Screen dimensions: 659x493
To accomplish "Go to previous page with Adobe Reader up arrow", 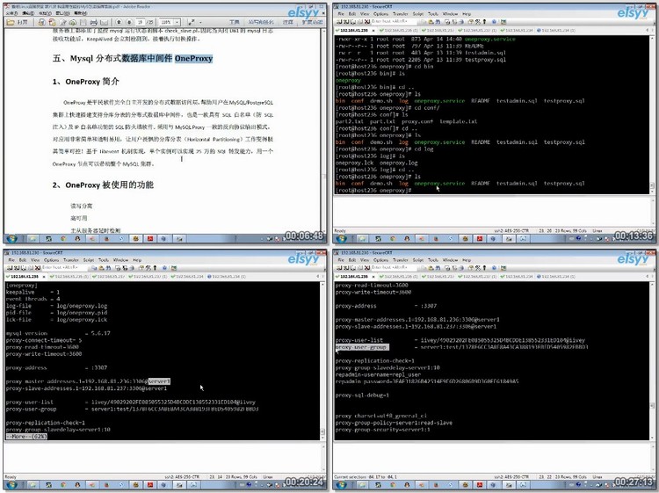I will [x=119, y=22].
